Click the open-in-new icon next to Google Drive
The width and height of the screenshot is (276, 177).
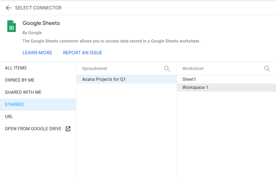point(68,129)
